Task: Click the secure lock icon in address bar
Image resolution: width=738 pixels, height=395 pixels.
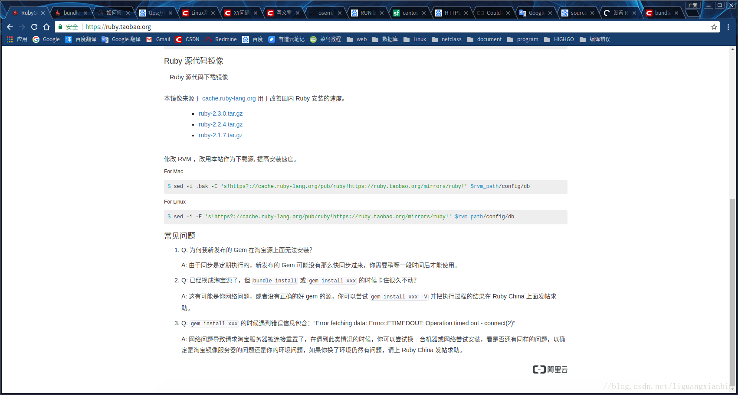Action: click(x=60, y=27)
